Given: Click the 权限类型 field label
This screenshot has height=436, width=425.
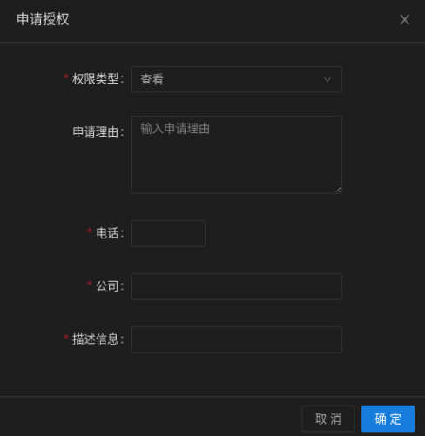Looking at the screenshot, I should click(x=98, y=79).
